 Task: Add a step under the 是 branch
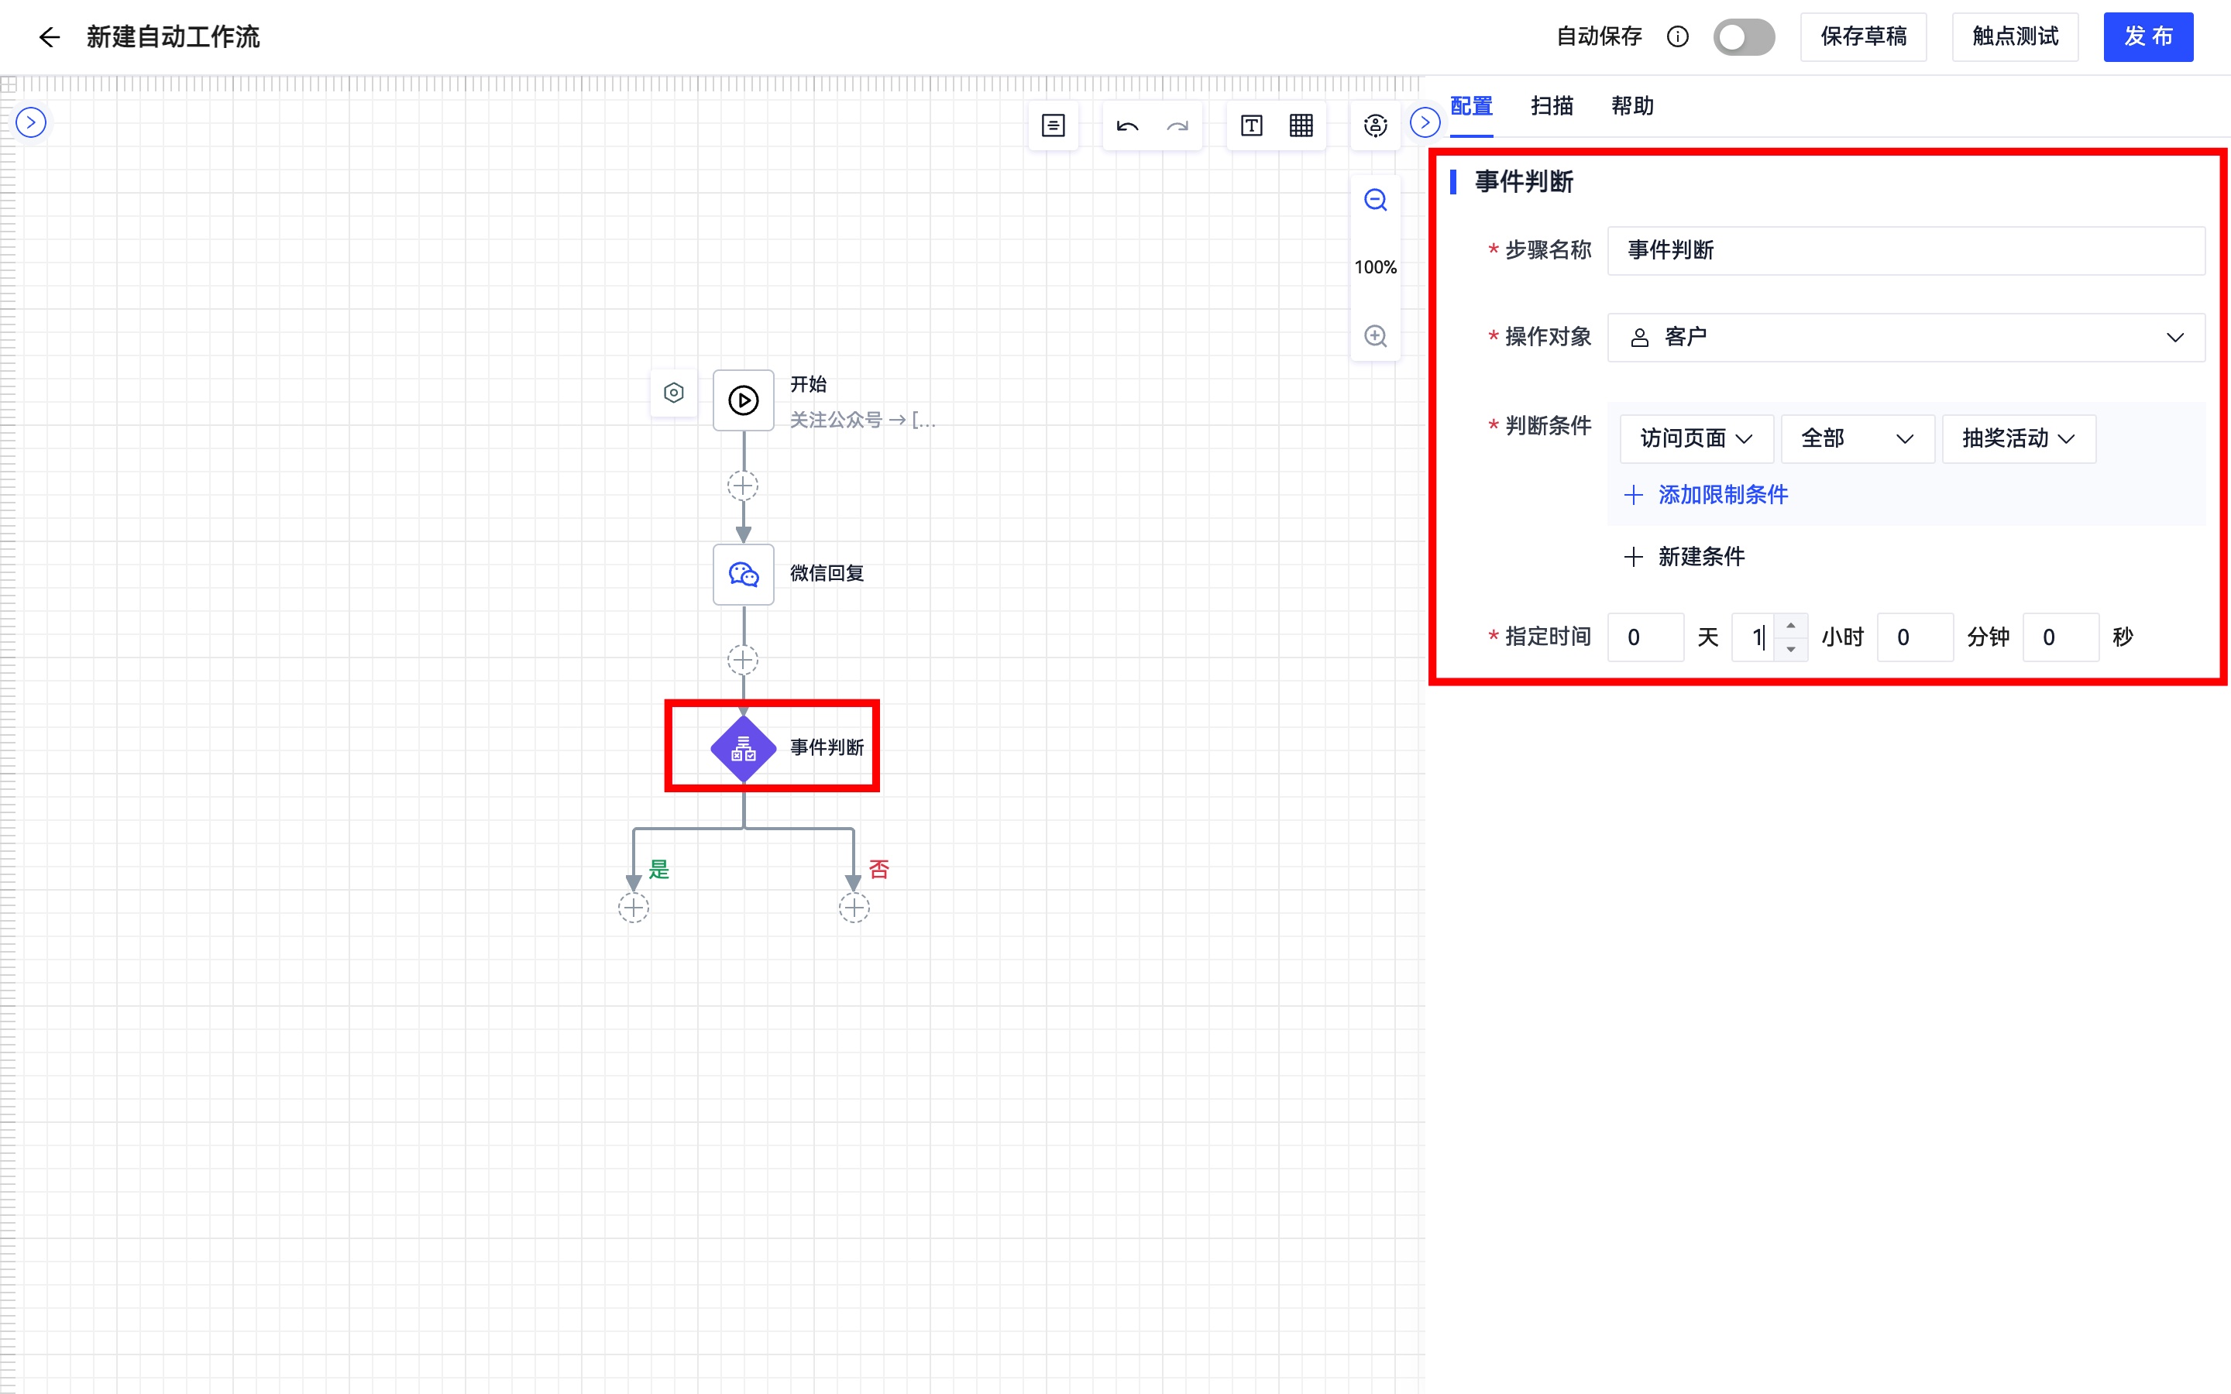pyautogui.click(x=634, y=908)
